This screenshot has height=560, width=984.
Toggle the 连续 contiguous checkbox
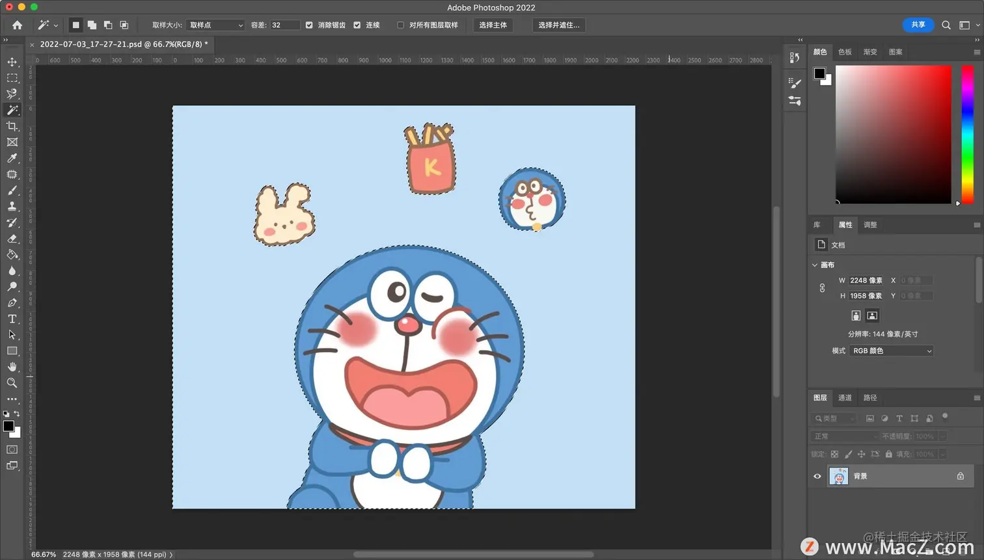point(357,25)
